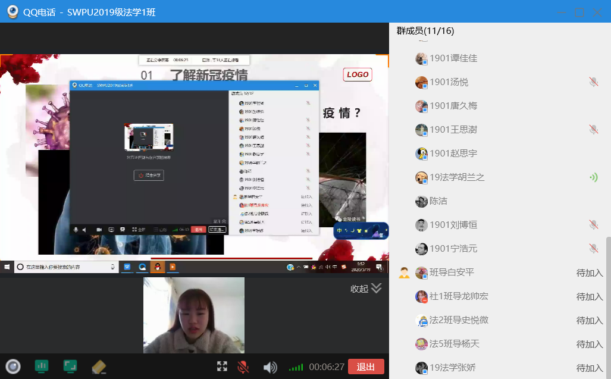Click the green screen-share icon in the bottom toolbar

70,366
